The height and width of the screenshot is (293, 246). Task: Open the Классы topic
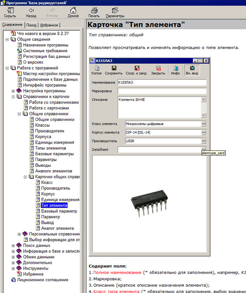coord(42,125)
